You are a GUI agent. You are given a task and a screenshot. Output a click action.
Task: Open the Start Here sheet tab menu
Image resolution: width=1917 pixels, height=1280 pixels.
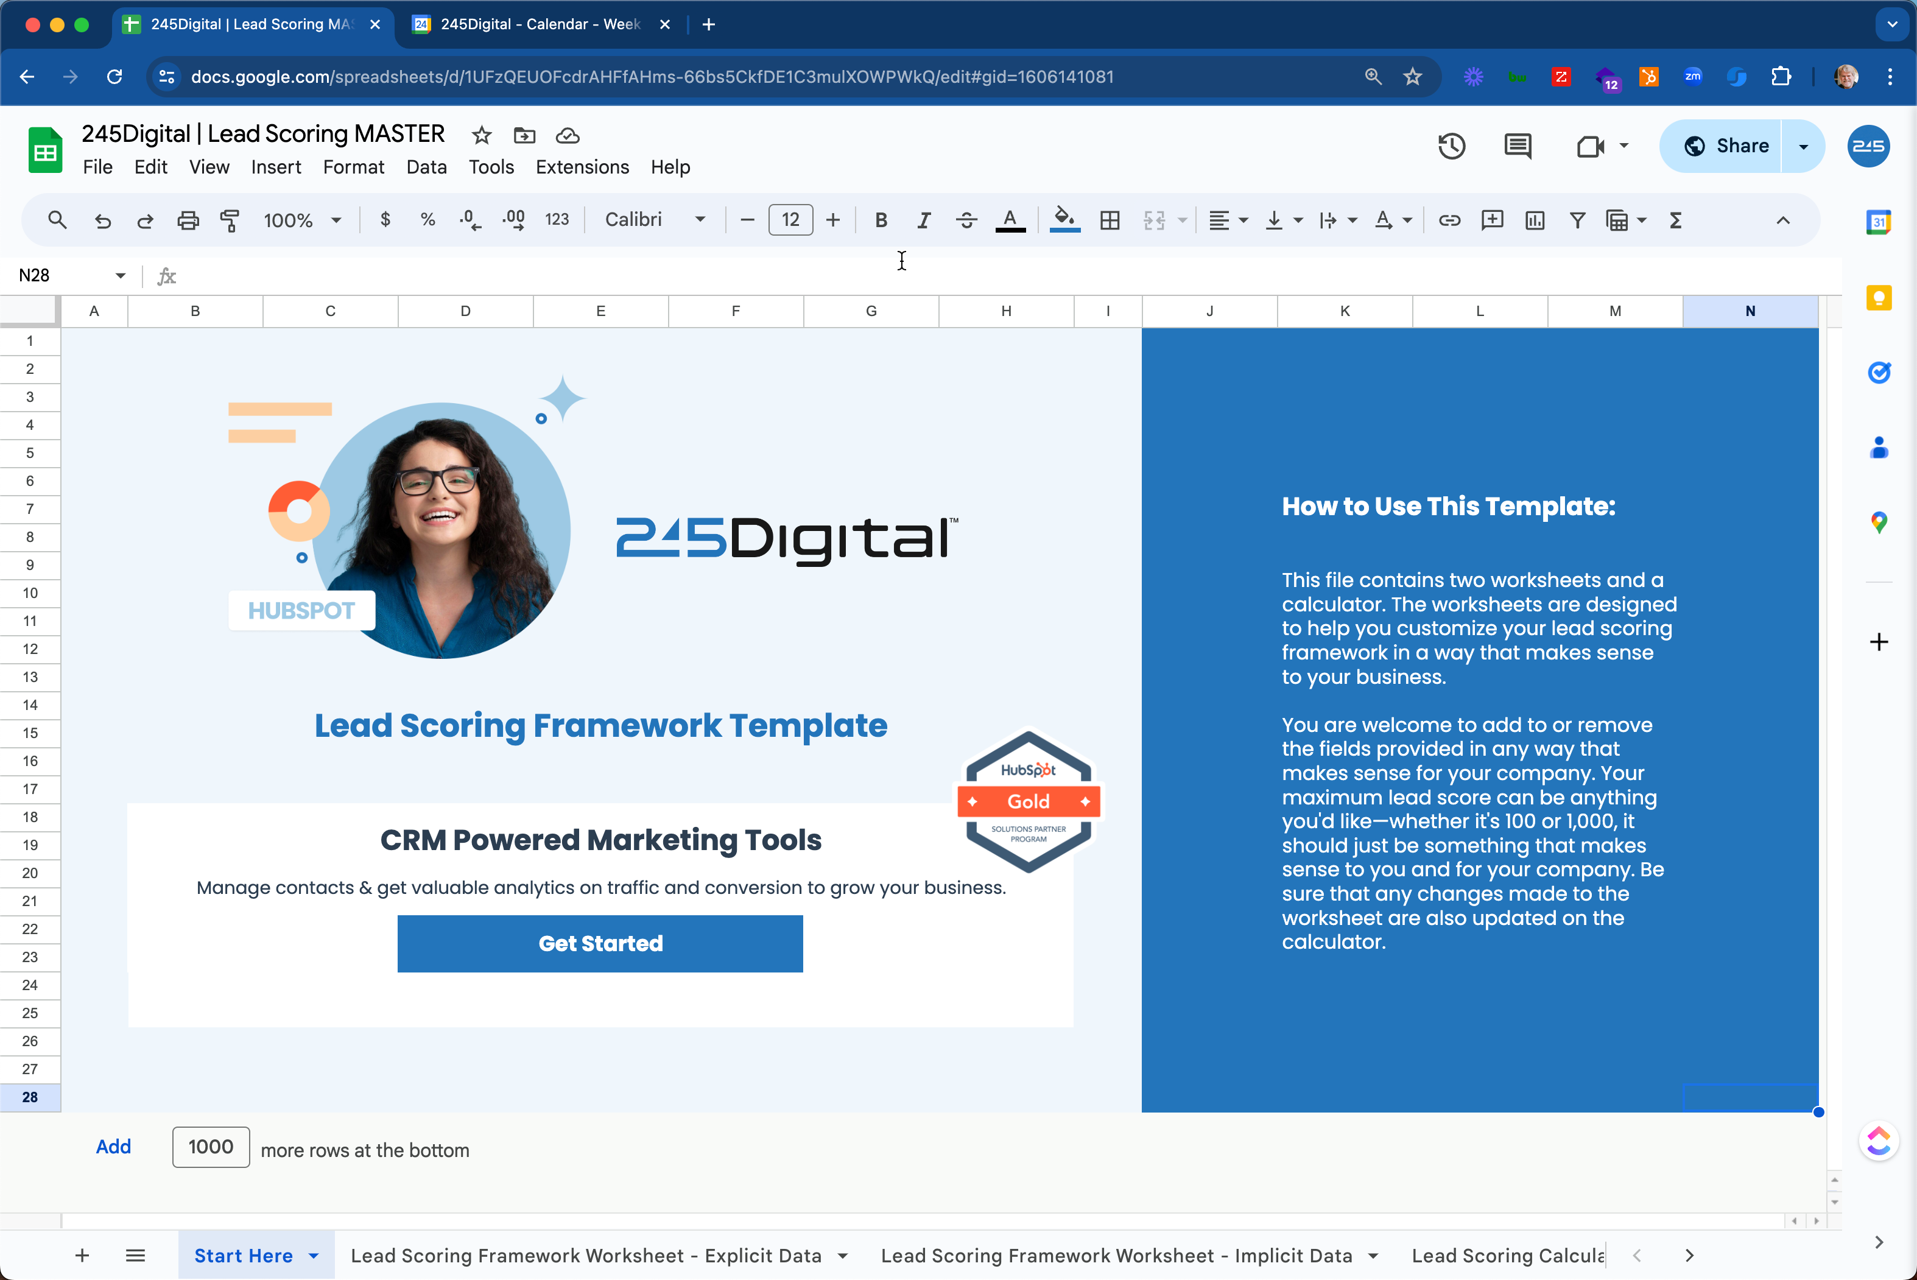coord(314,1256)
